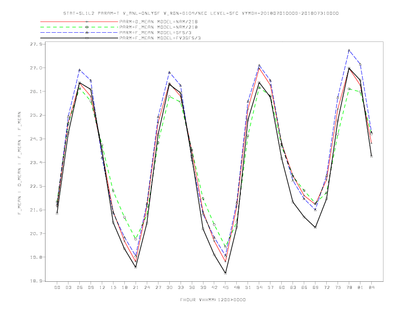
Task: Click x-axis forecast hour label 60
Action: pyautogui.click(x=282, y=287)
